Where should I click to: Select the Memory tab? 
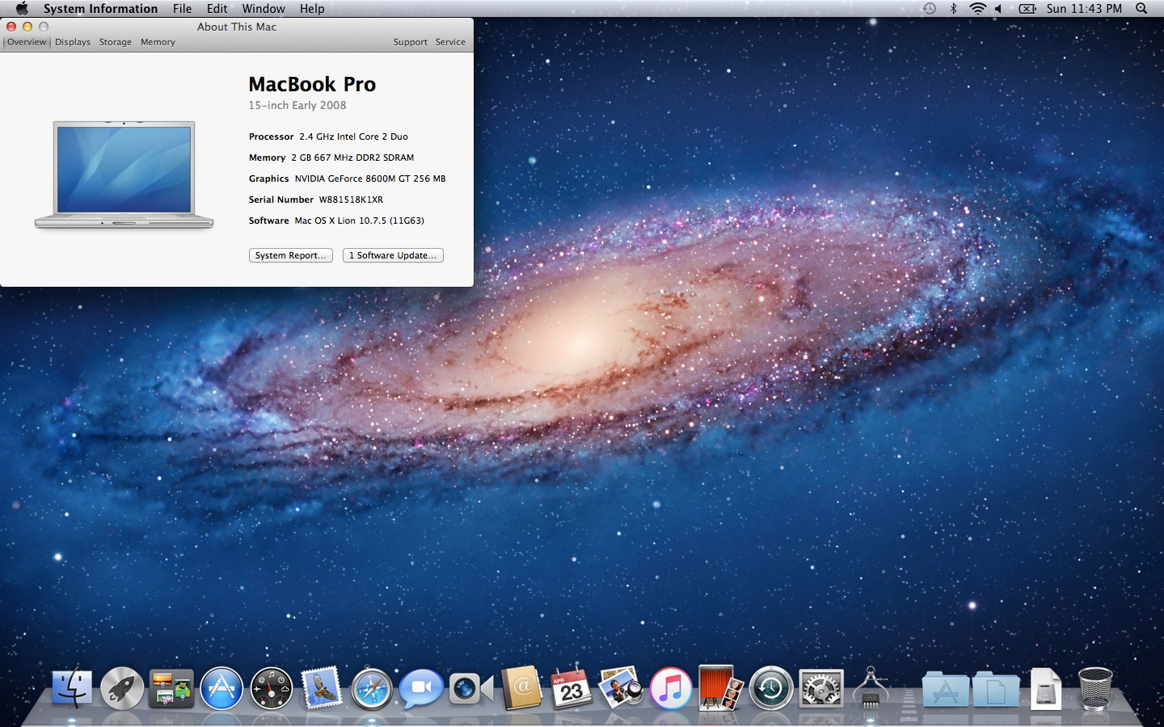[x=158, y=42]
